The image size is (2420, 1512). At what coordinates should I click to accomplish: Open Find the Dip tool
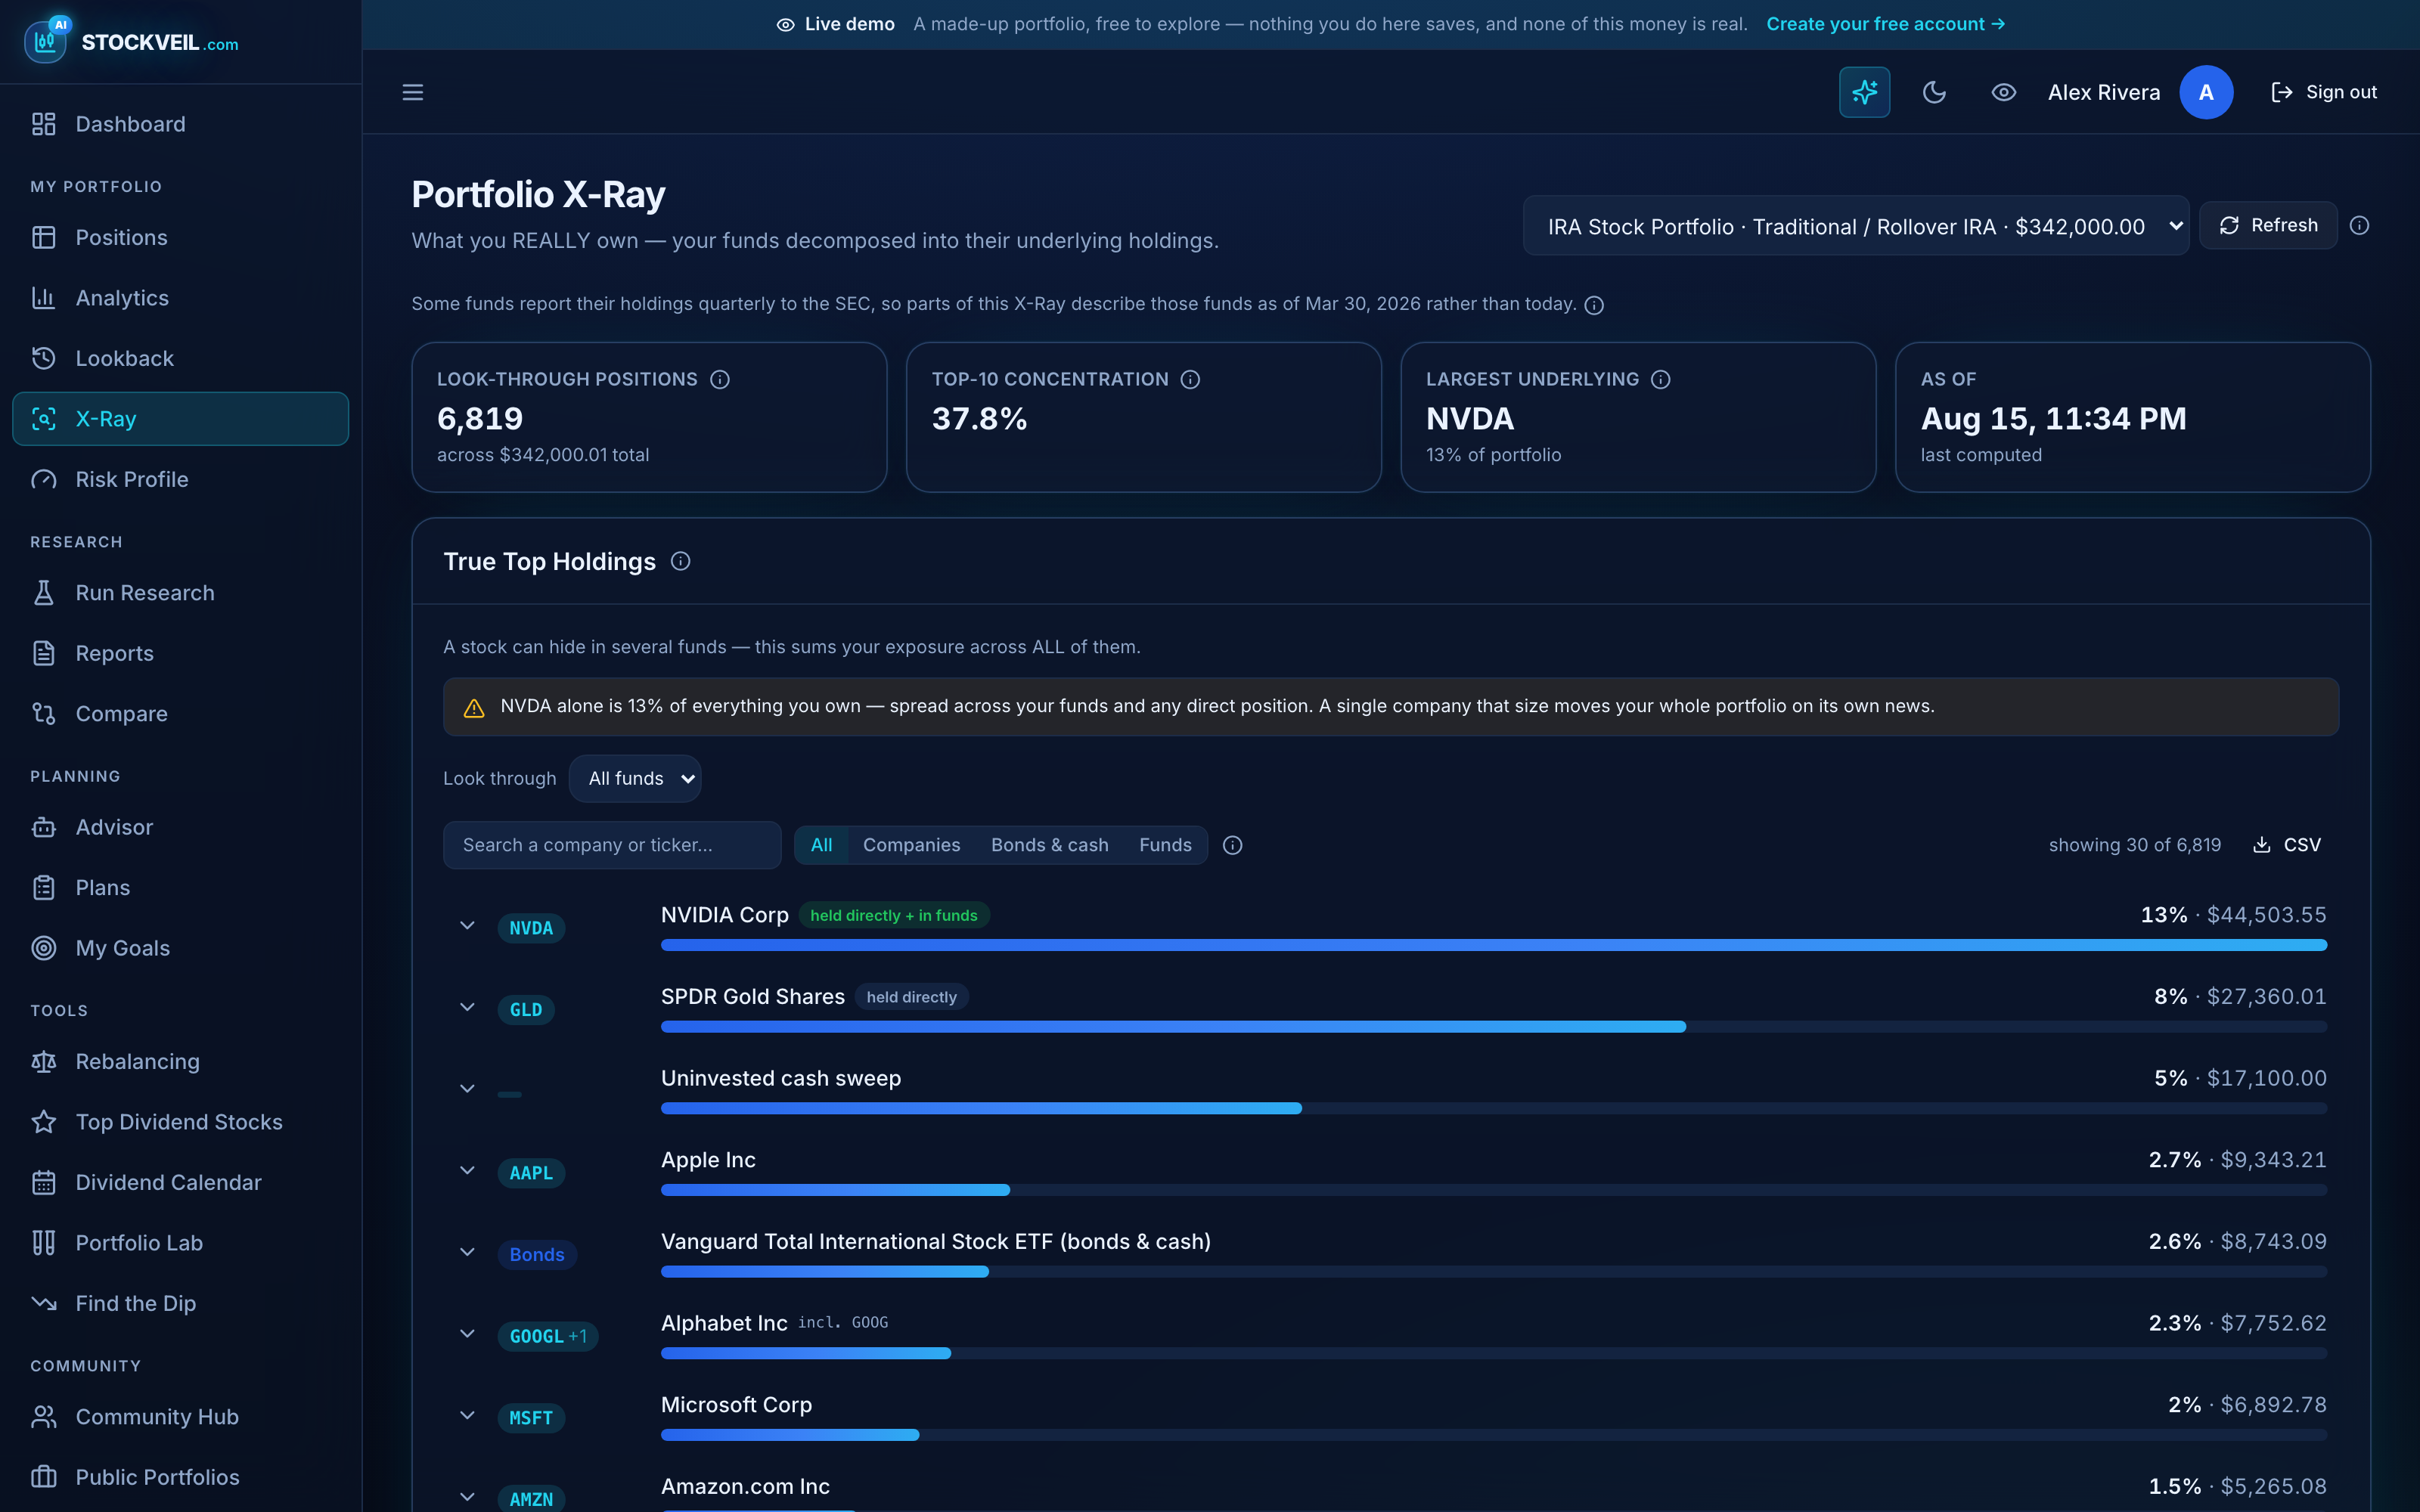[180, 1304]
